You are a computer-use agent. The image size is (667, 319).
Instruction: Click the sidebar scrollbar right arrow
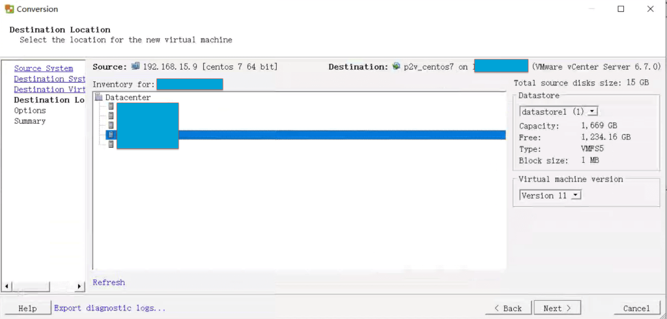(79, 286)
